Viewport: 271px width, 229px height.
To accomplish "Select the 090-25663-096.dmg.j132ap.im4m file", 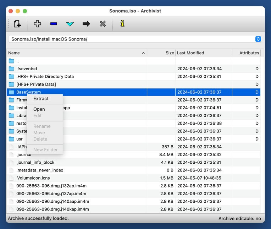I will click(x=133, y=186).
